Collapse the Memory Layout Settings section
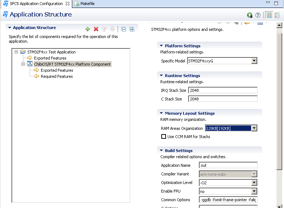Image resolution: width=284 pixels, height=208 pixels. coord(161,113)
